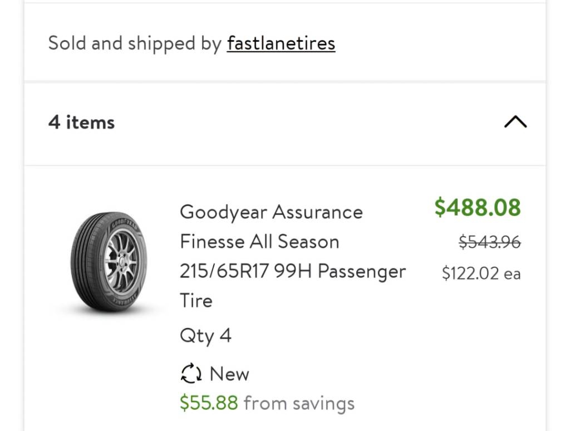
Task: Click the word Tire in product name
Action: click(x=196, y=301)
